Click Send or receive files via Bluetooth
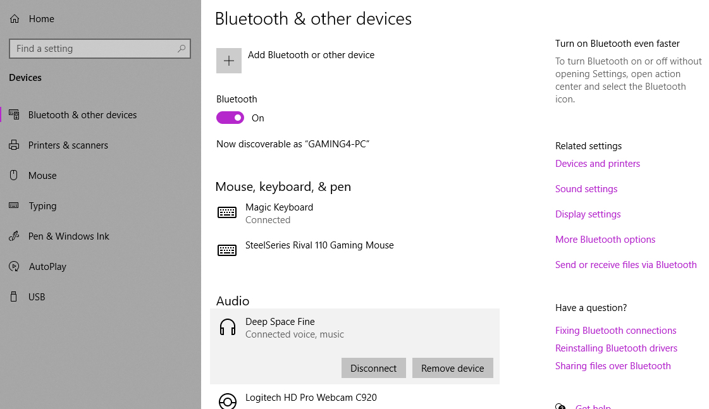The height and width of the screenshot is (409, 709). pos(626,265)
